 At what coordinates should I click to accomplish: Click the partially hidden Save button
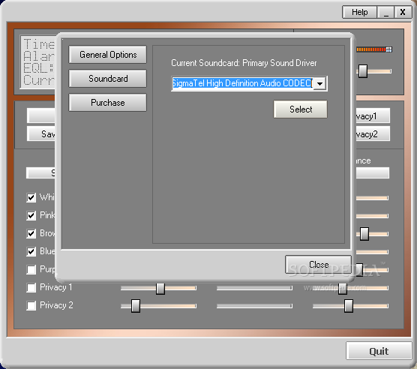click(41, 133)
